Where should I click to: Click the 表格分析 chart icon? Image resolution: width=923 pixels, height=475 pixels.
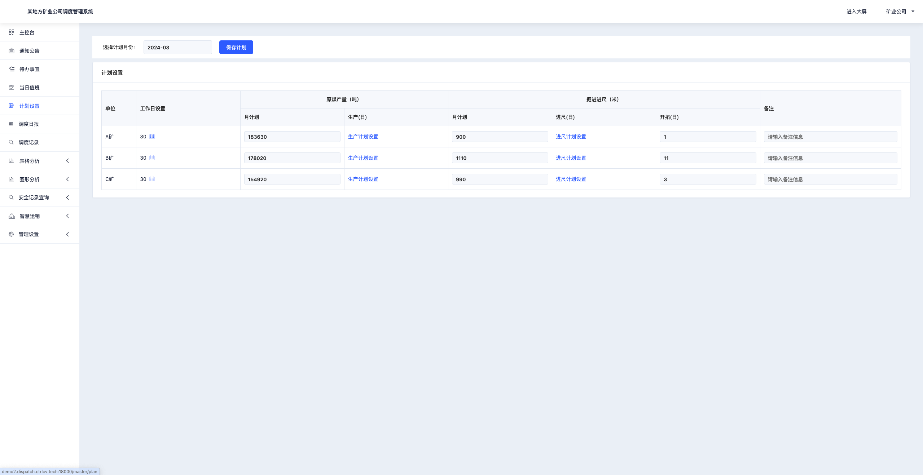(12, 161)
